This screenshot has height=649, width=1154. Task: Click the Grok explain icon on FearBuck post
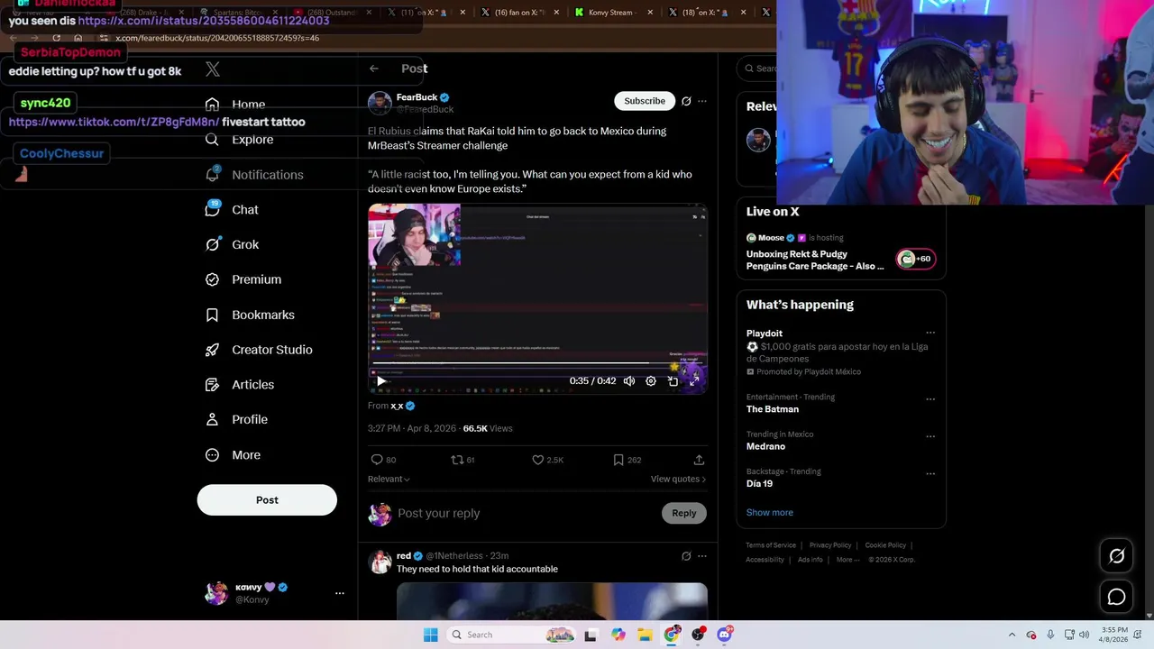[x=686, y=101]
